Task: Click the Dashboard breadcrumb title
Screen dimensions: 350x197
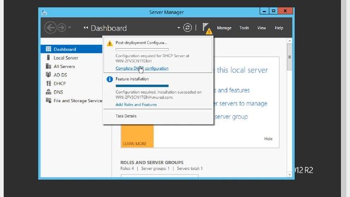Action: click(x=109, y=28)
